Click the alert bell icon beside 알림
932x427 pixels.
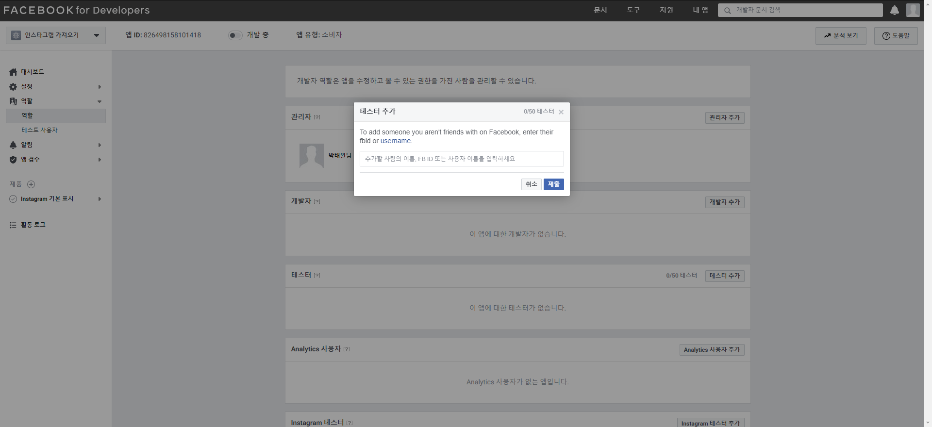tap(13, 145)
